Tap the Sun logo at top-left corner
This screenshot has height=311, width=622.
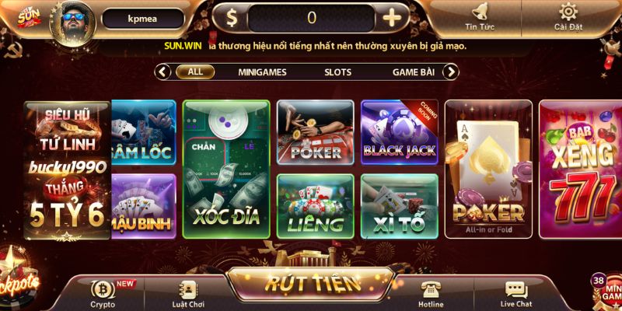coord(29,19)
